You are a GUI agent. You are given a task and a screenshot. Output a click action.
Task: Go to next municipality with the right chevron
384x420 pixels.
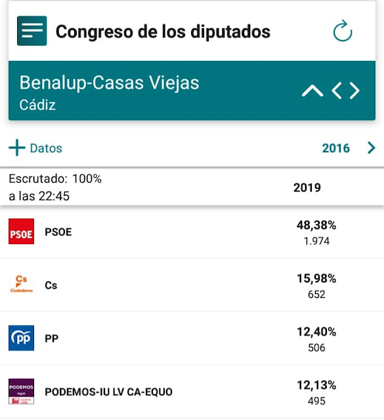[x=354, y=91]
